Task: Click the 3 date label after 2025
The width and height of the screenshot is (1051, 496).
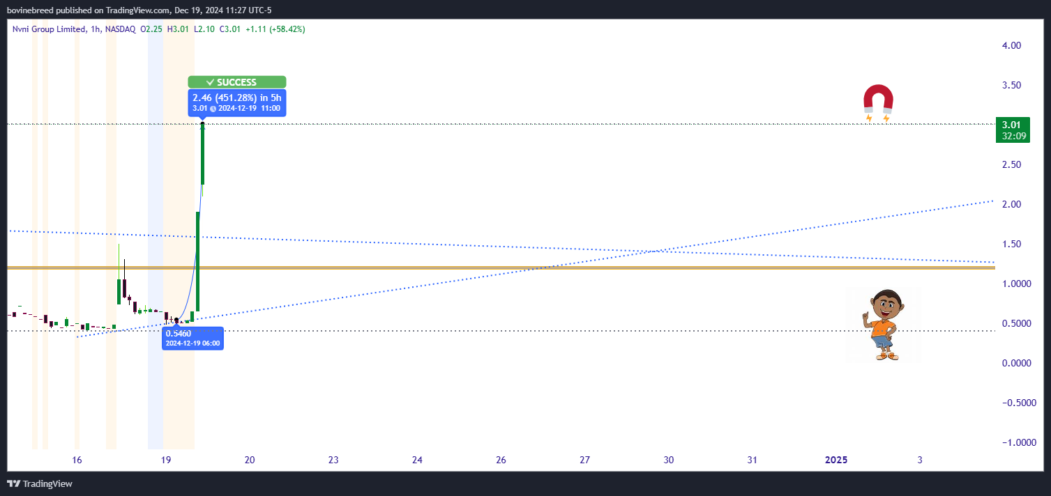Action: pos(920,460)
